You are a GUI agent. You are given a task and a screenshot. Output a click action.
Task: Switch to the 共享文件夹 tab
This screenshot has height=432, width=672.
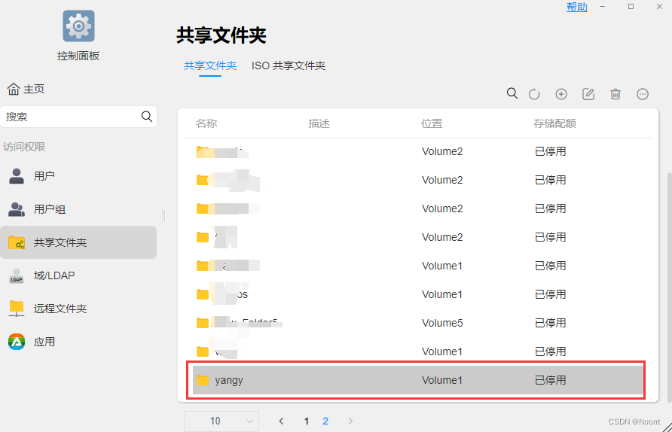(x=210, y=65)
